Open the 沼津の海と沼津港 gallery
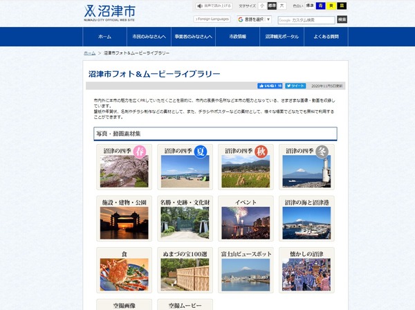The image size is (415, 310). click(306, 219)
